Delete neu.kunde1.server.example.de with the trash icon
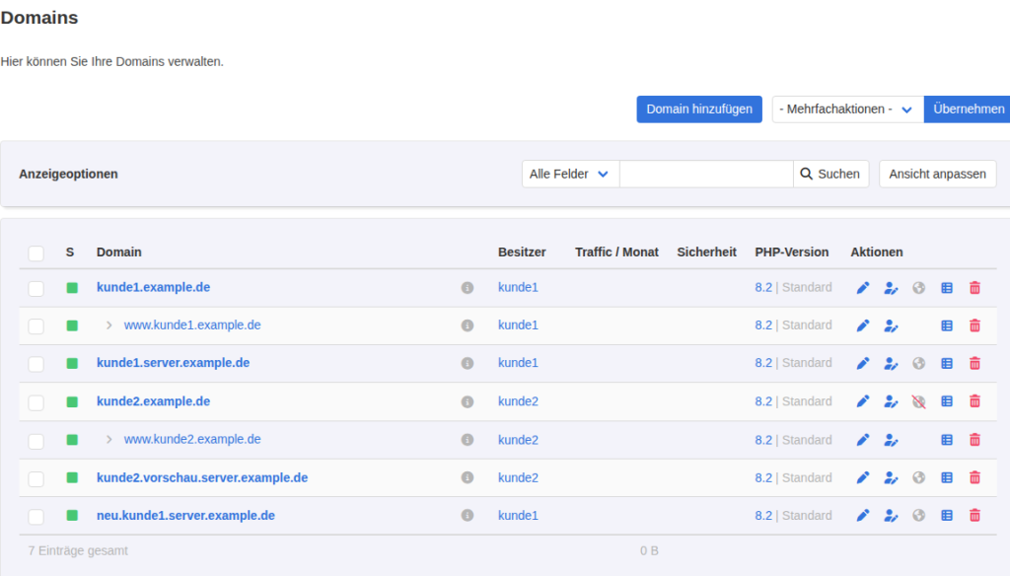 point(974,516)
